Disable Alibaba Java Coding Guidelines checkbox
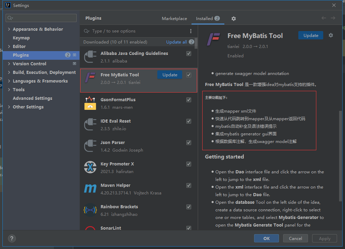The height and width of the screenshot is (249, 345). [188, 54]
